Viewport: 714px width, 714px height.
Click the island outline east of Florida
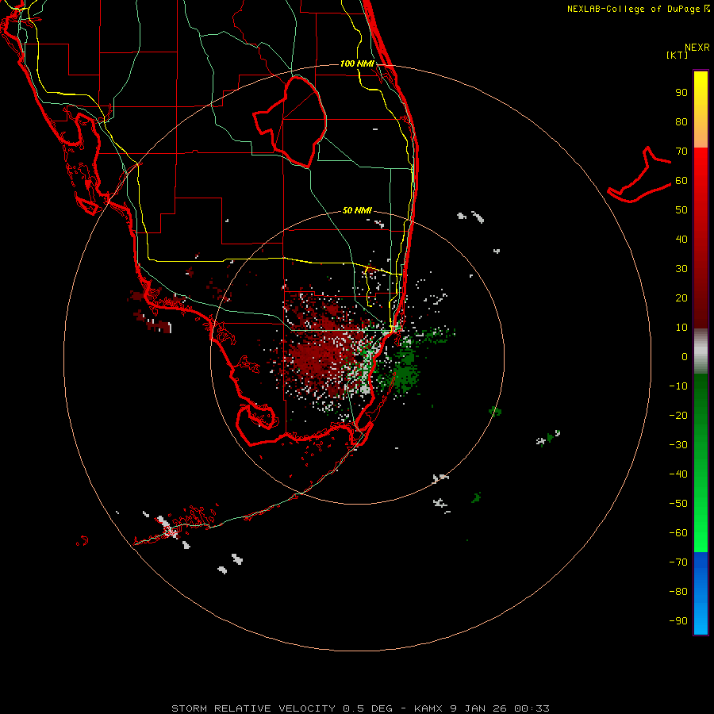(x=639, y=175)
